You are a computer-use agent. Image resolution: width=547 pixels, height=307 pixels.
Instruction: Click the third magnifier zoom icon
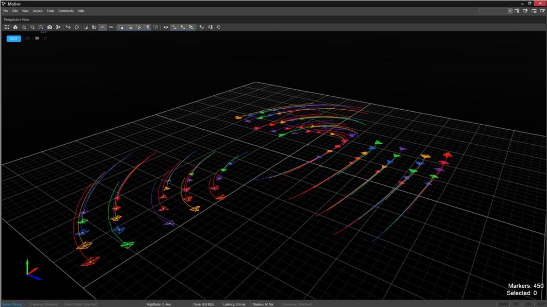(41, 27)
